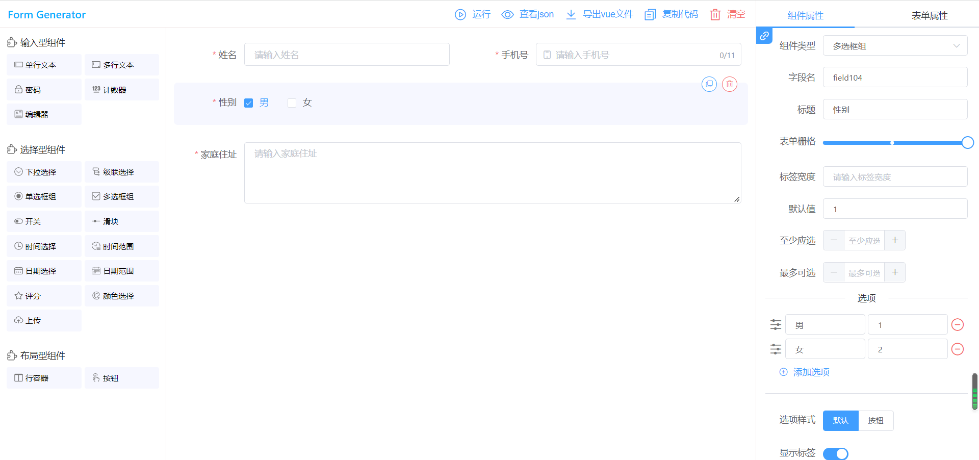The image size is (979, 460).
Task: Click the 运行 run icon
Action: pos(460,15)
